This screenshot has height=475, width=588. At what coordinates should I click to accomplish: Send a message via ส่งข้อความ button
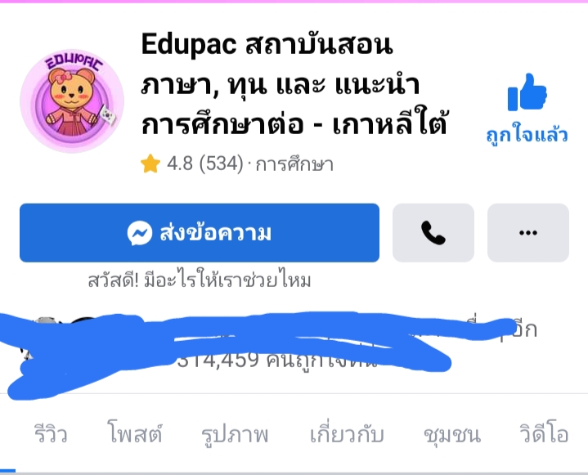click(200, 233)
